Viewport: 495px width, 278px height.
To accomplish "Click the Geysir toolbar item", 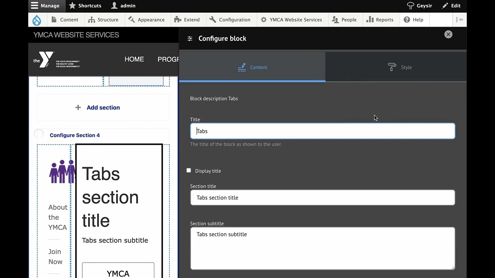I will 419,6.
